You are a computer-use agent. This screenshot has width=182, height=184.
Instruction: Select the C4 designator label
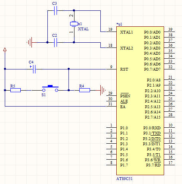pyautogui.click(x=31, y=62)
